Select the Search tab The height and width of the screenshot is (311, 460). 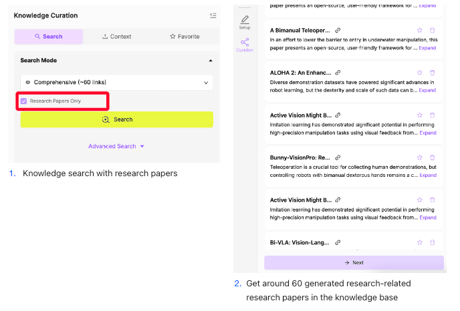coord(48,37)
